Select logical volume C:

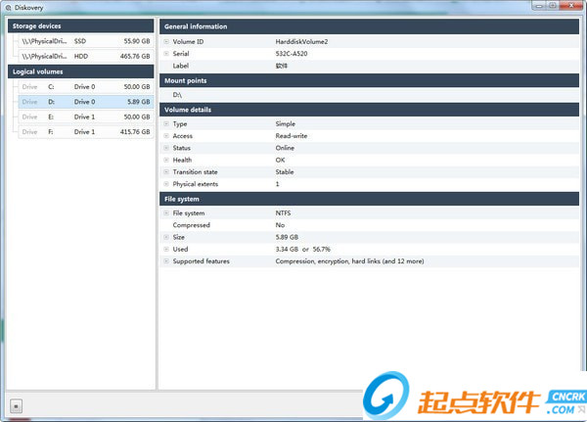(86, 86)
